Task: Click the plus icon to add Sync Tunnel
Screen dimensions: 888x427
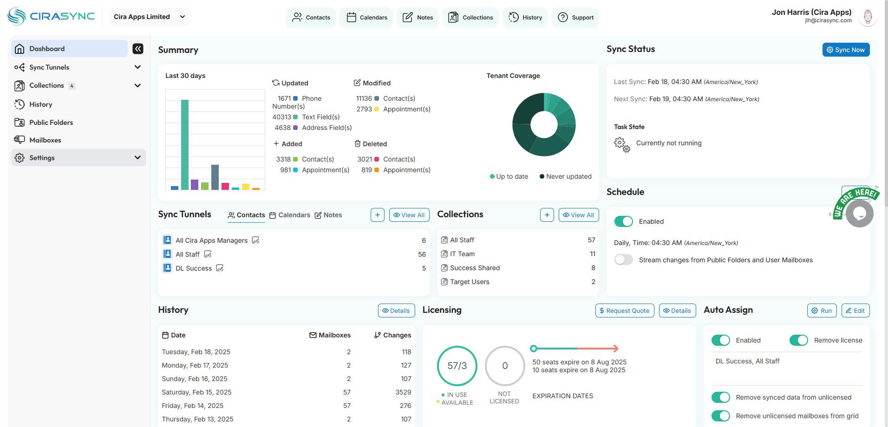Action: tap(377, 215)
